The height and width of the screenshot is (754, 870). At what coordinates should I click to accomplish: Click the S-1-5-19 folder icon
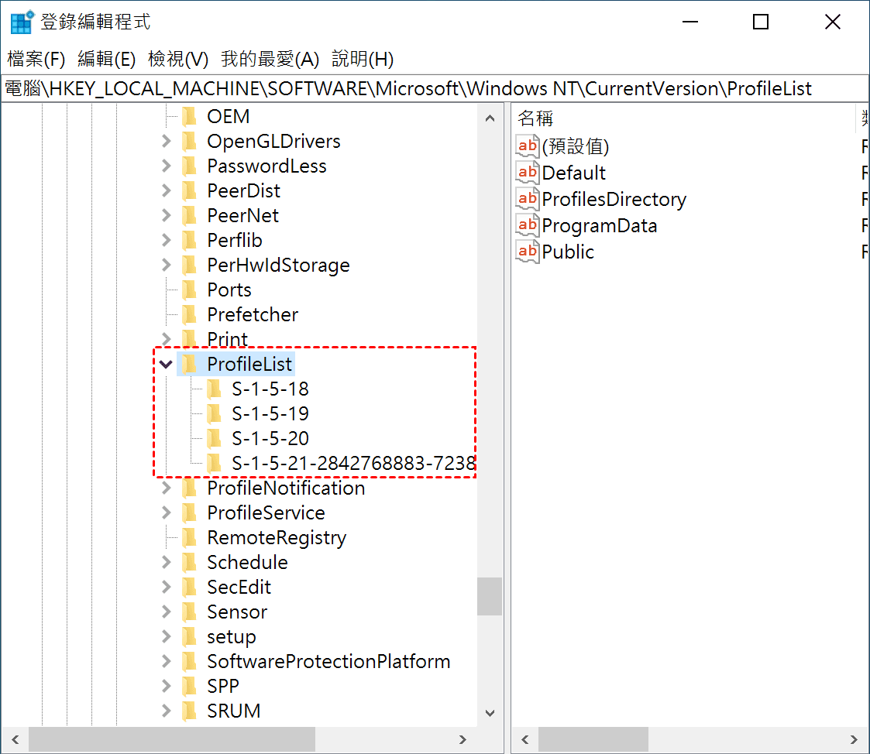(x=214, y=413)
